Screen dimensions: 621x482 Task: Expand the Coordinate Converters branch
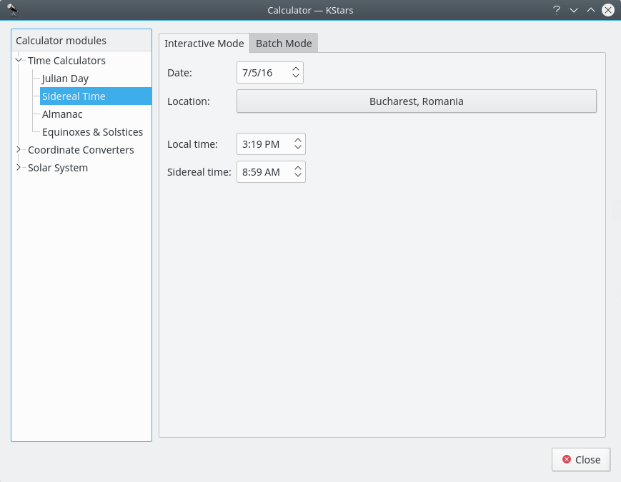(x=19, y=150)
